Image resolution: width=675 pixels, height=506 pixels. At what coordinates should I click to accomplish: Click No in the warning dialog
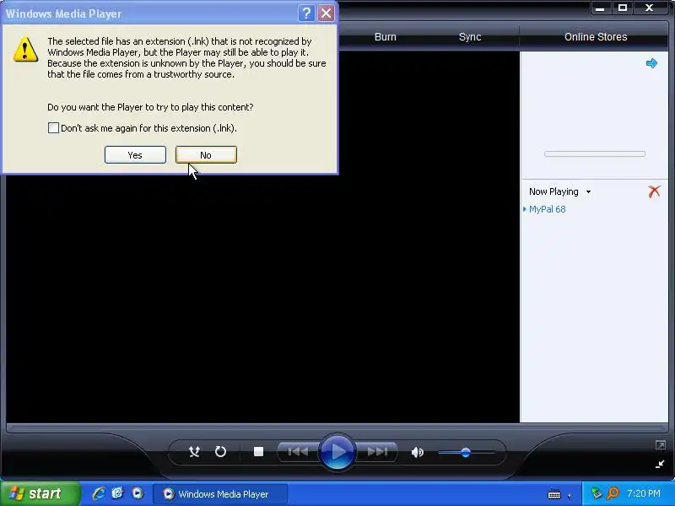click(206, 155)
